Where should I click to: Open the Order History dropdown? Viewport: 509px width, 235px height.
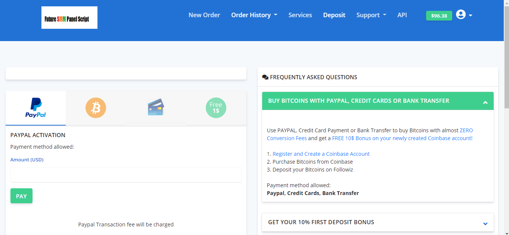(x=254, y=15)
